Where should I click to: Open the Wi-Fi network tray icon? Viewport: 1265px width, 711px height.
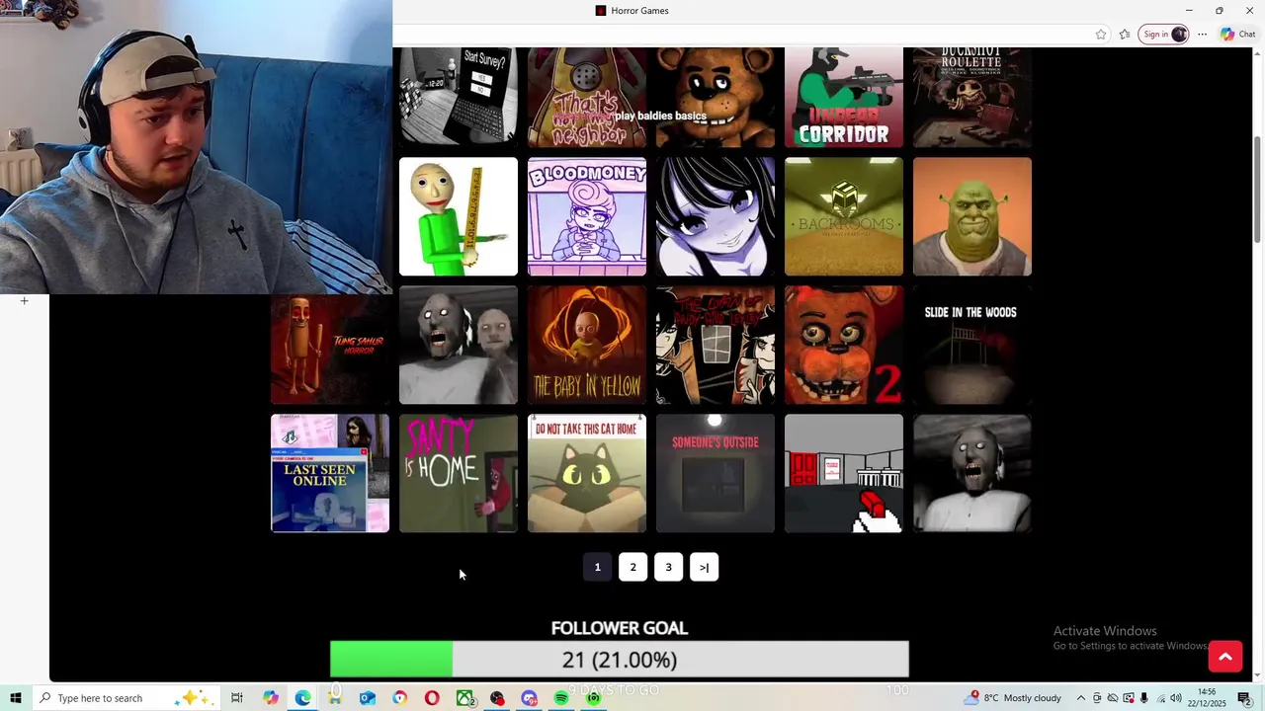[x=1160, y=698]
